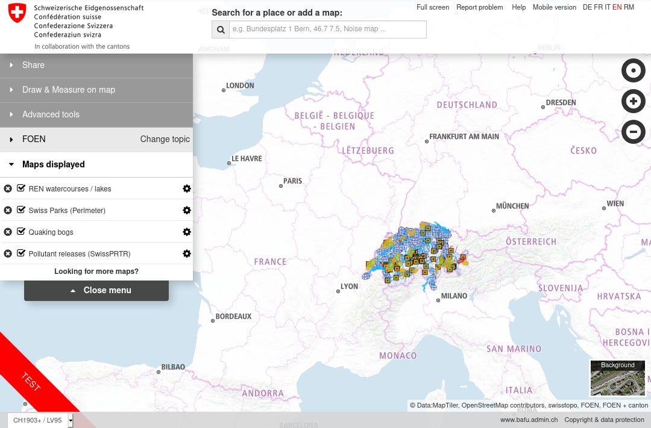
Task: Uncheck Swiss Parks (Perimeter) layer visibility
Action: point(20,210)
